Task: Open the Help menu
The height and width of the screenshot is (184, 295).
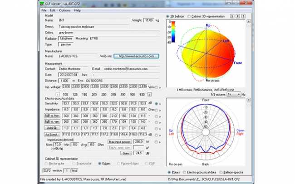Action: (77, 10)
